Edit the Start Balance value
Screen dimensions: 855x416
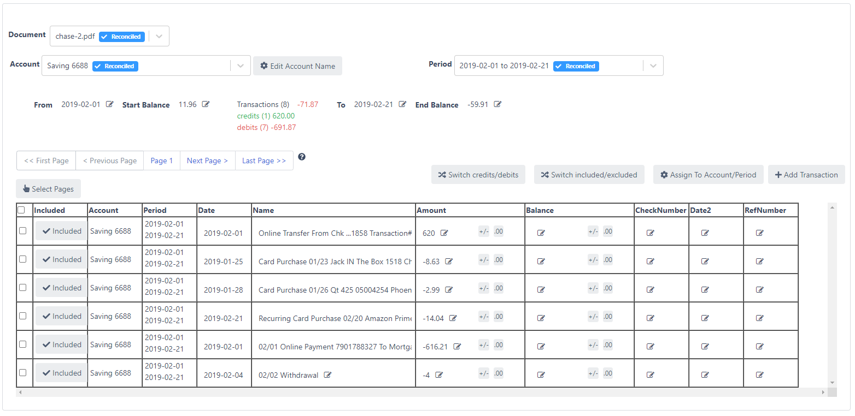[x=205, y=104]
